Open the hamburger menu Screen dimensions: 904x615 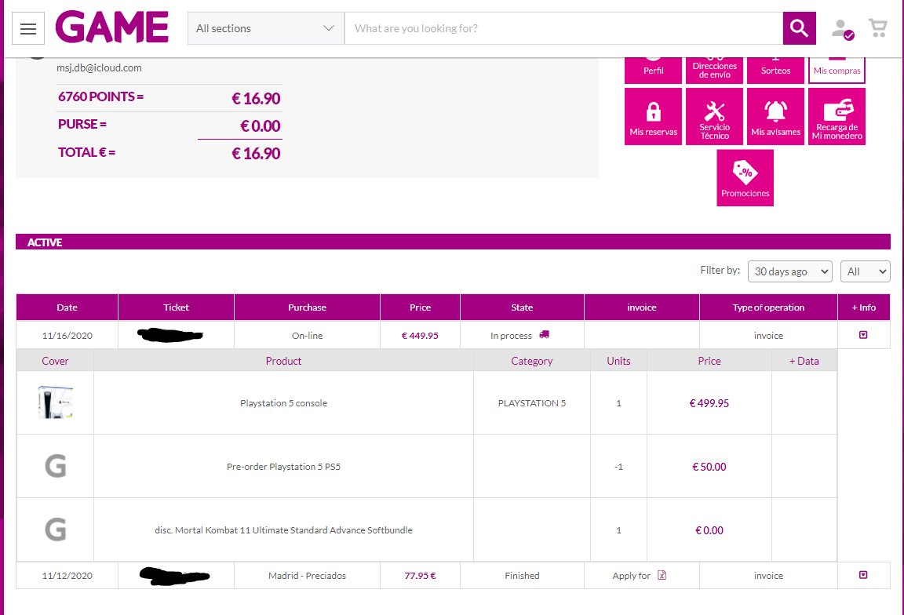pyautogui.click(x=28, y=29)
